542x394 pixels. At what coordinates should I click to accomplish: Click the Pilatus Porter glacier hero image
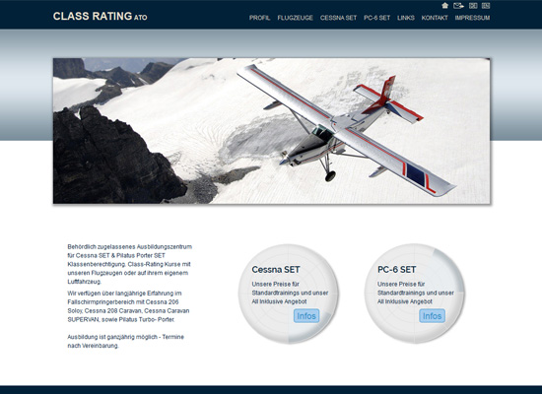(x=271, y=131)
